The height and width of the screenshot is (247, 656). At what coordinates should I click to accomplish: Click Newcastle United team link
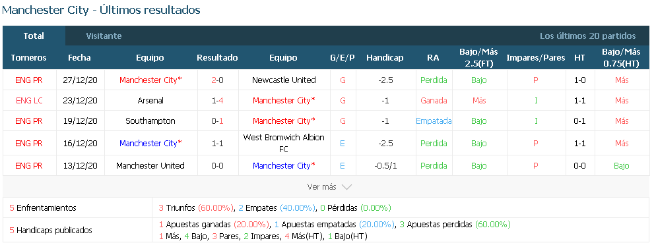coord(284,80)
